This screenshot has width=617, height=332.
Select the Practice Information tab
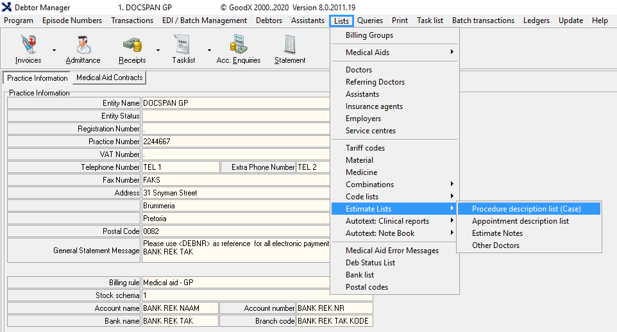(x=37, y=78)
